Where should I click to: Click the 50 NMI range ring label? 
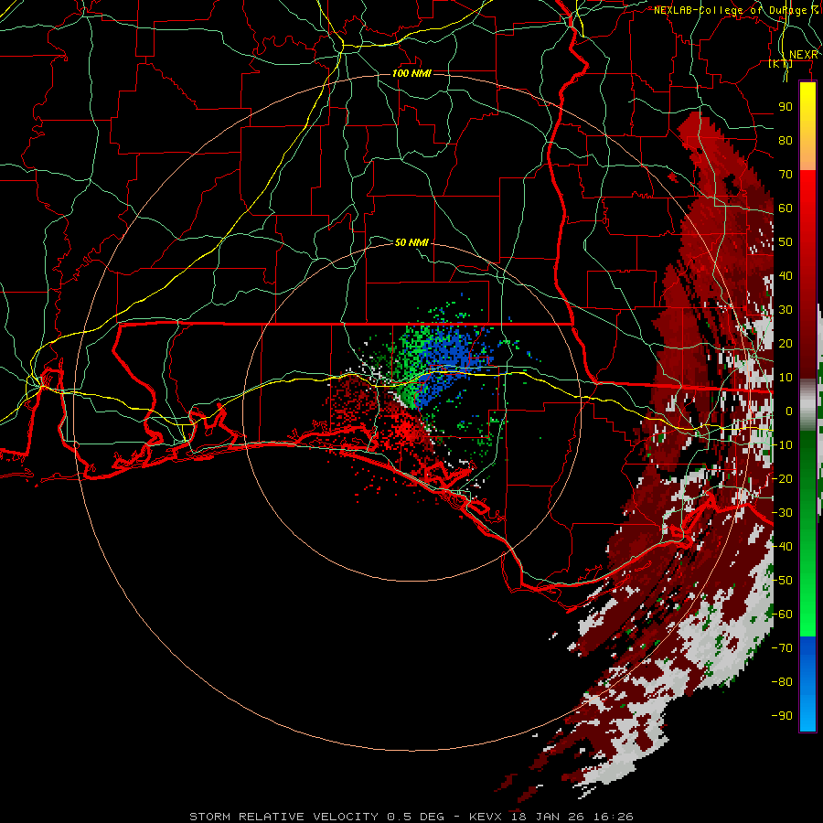411,242
